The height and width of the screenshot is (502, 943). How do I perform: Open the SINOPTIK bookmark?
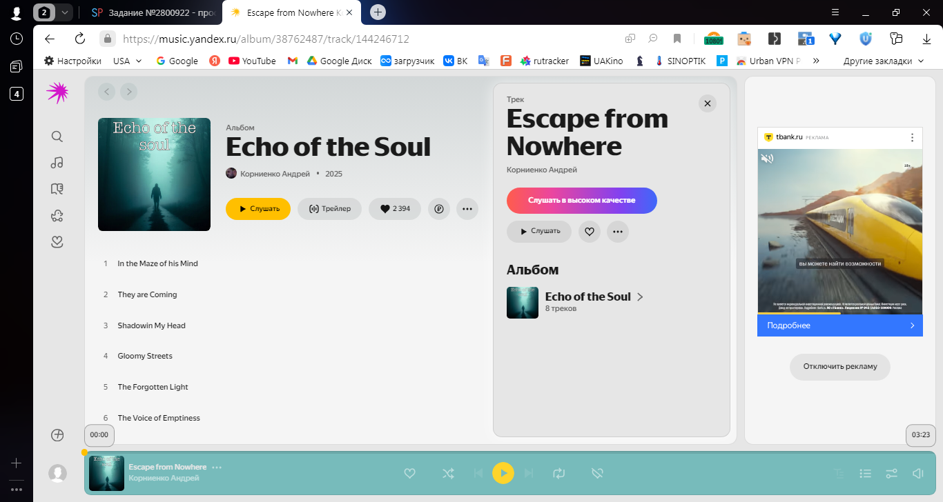pyautogui.click(x=680, y=61)
